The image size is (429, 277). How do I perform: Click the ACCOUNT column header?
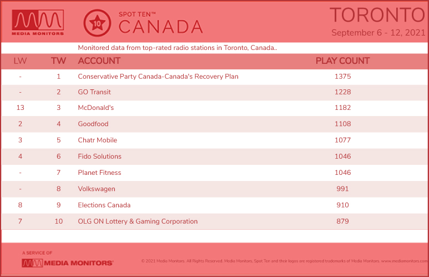[99, 61]
